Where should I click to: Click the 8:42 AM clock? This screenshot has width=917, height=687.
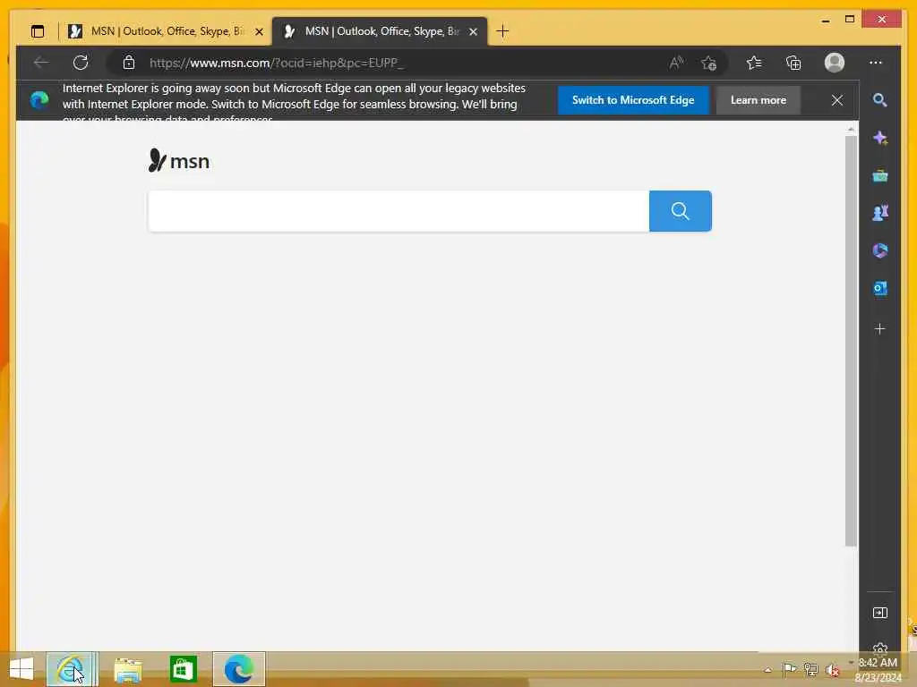tap(878, 663)
